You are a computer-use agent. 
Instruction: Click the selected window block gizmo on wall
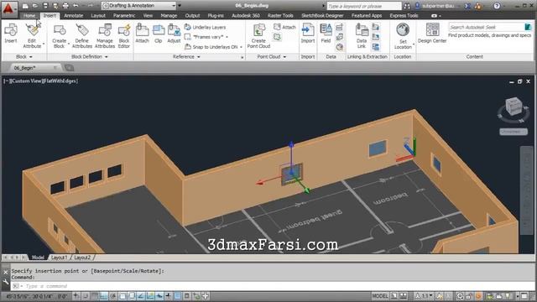click(x=292, y=174)
